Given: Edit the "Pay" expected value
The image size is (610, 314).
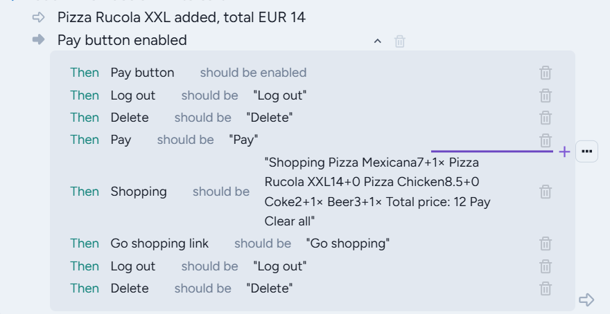Looking at the screenshot, I should (x=243, y=140).
